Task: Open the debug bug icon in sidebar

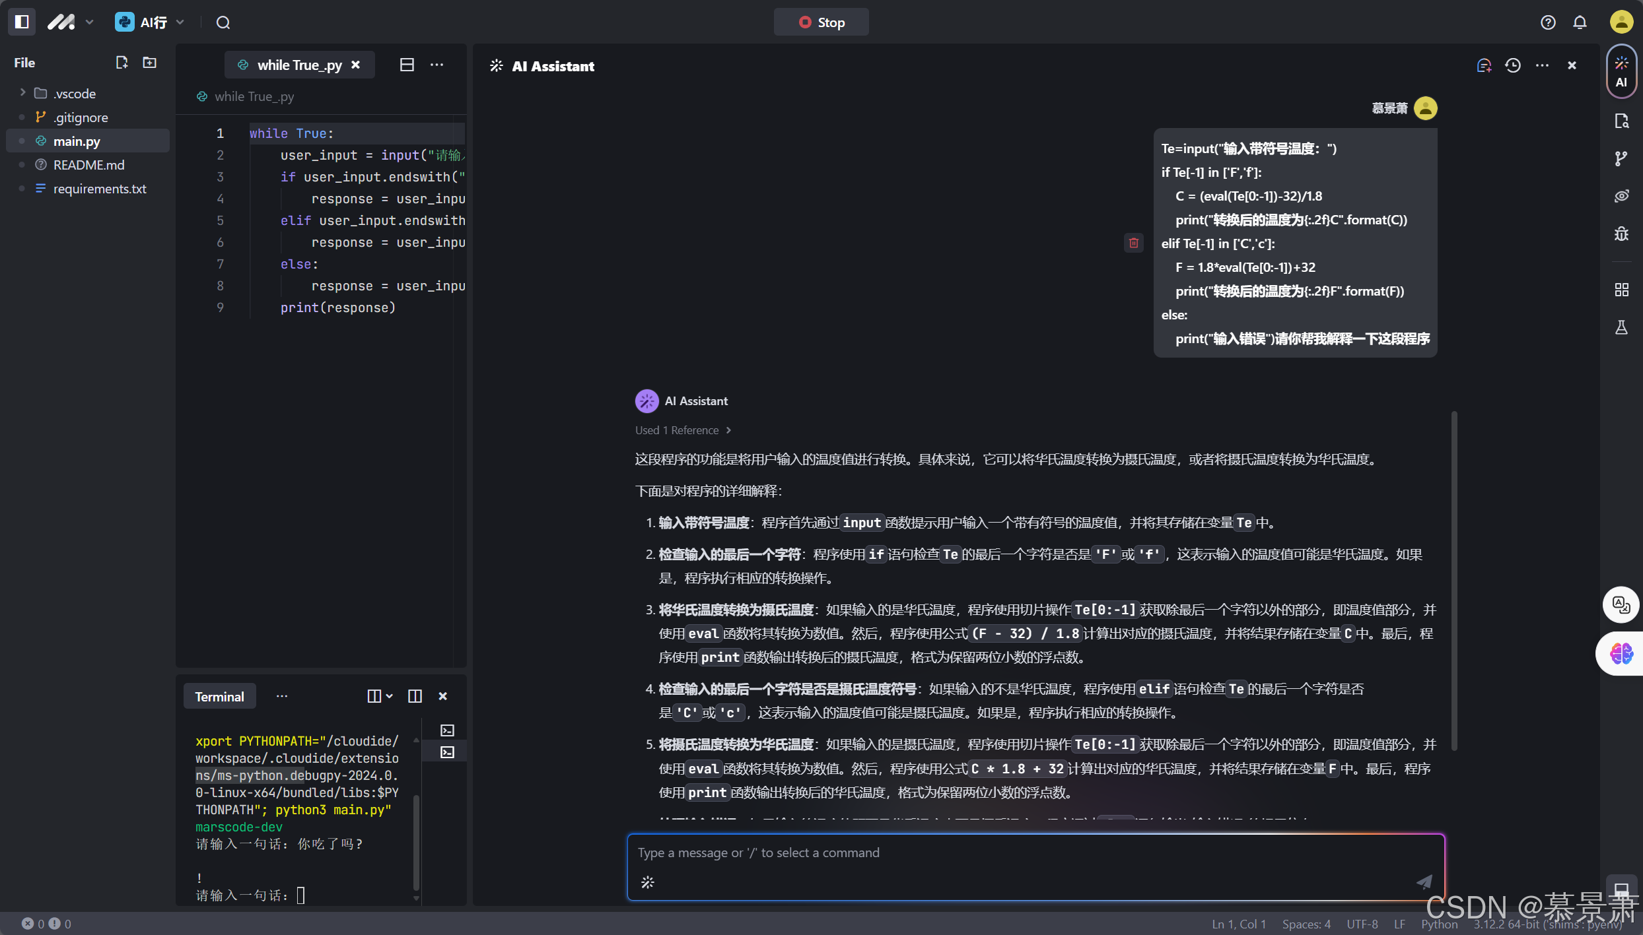Action: 1621,234
